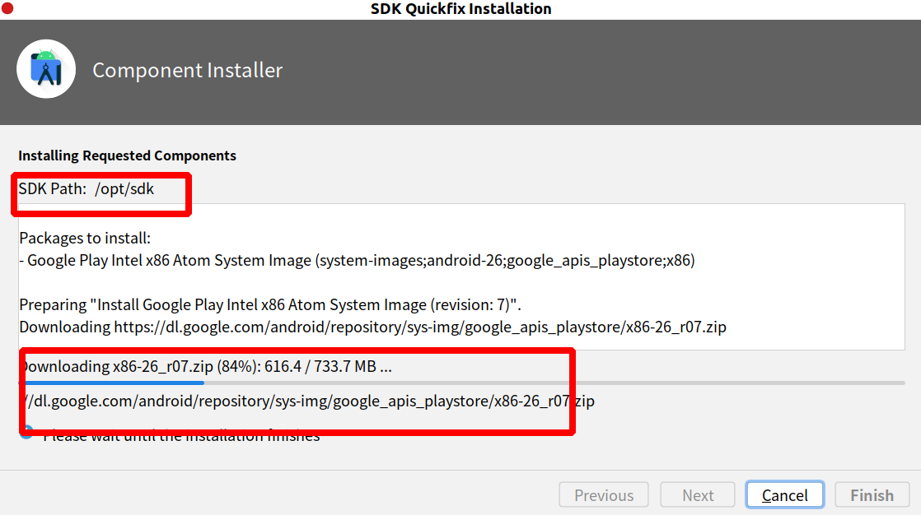Viewport: 921px width, 515px height.
Task: Select the Google Play Intel x86 Atom package line
Action: (361, 261)
